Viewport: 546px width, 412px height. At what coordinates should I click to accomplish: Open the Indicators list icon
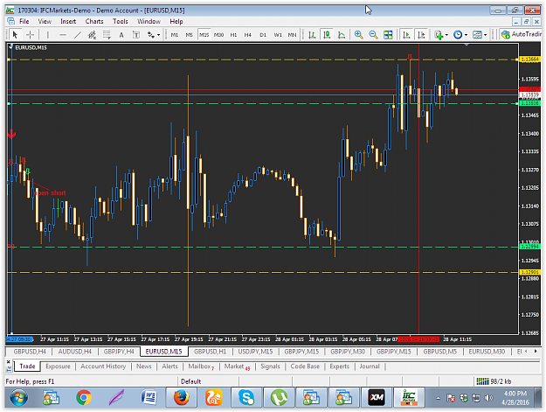pyautogui.click(x=439, y=35)
